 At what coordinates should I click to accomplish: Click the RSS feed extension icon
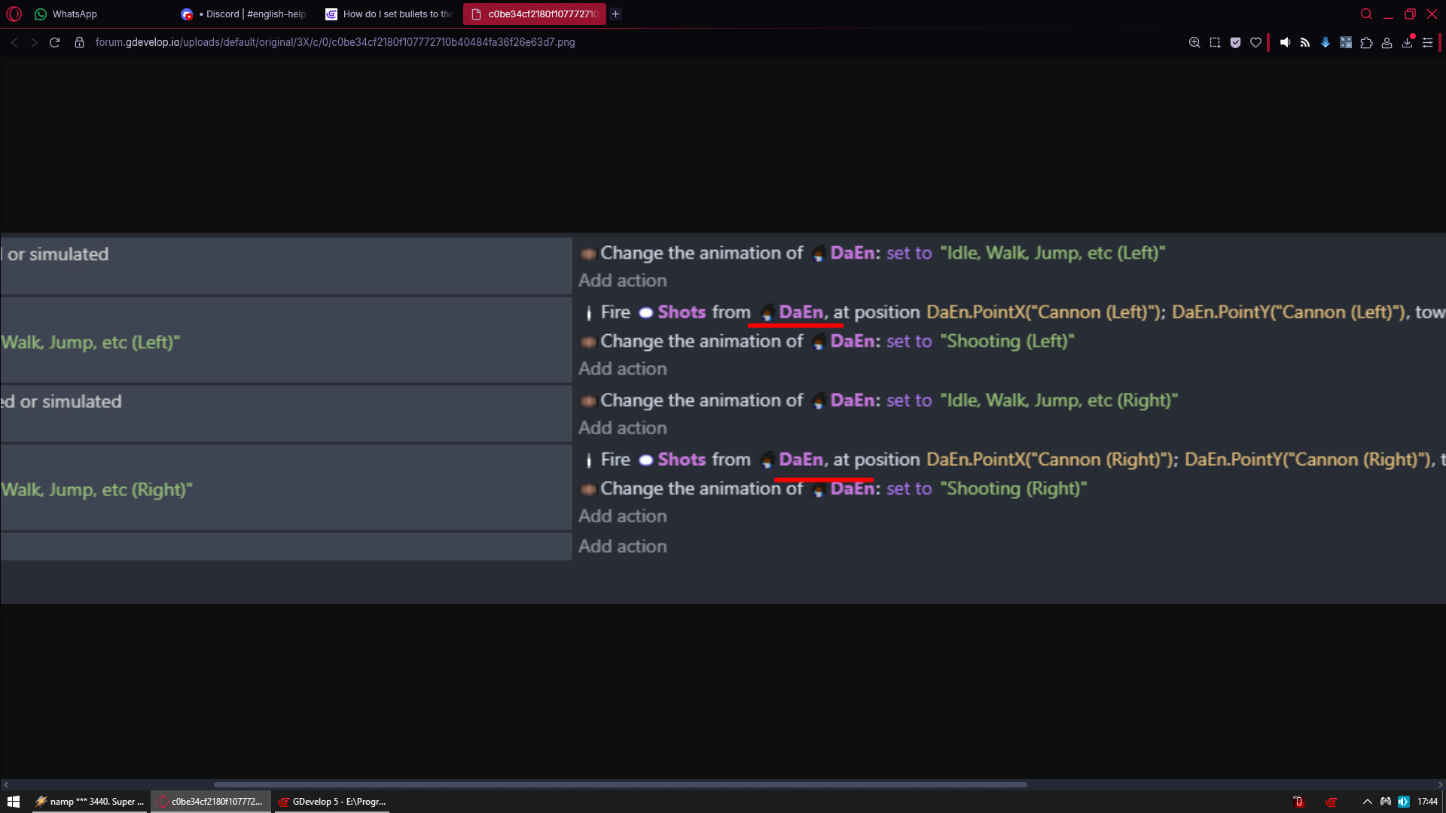1305,43
